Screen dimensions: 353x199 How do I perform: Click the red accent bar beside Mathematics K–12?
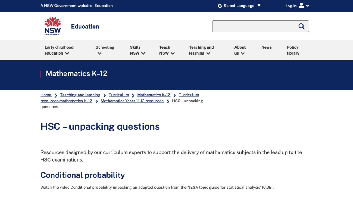point(41,73)
